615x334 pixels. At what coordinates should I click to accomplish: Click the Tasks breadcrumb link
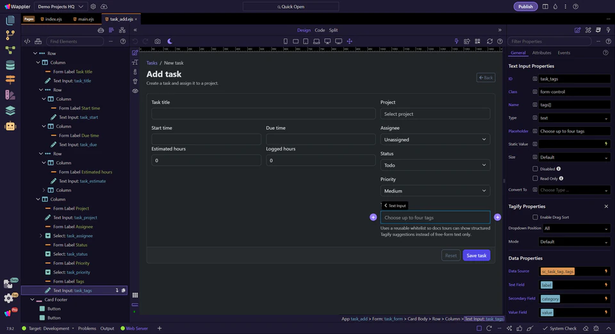pos(152,63)
